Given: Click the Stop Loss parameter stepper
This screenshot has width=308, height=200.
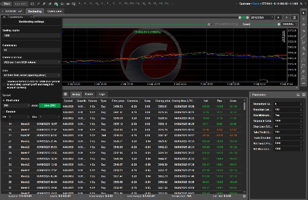Looking at the screenshot, I should 301,126.
